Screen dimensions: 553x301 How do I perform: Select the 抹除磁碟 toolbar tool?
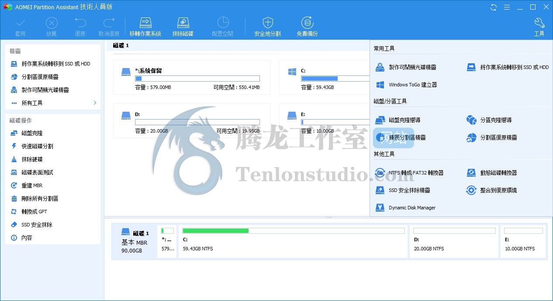pos(183,27)
